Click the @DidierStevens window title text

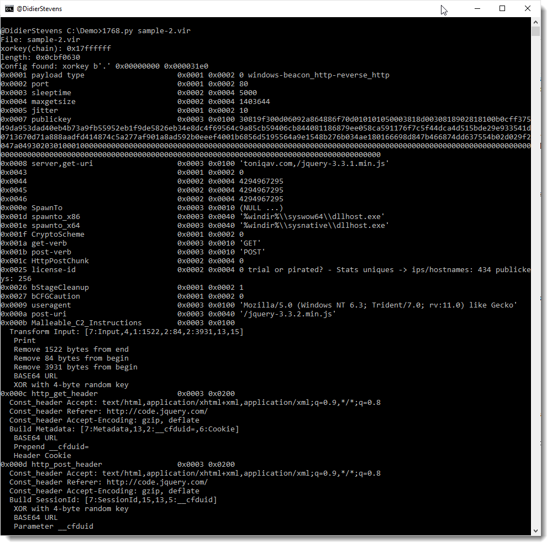pos(39,9)
